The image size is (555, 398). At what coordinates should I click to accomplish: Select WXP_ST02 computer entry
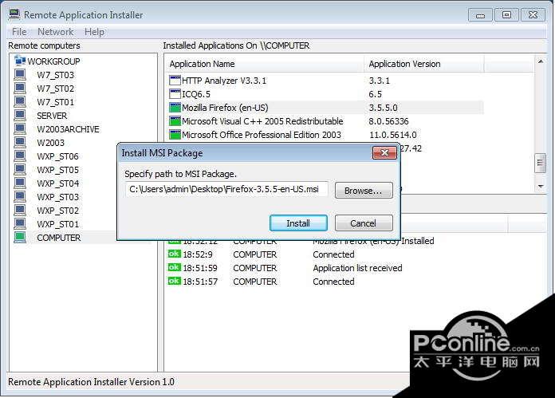pos(57,211)
